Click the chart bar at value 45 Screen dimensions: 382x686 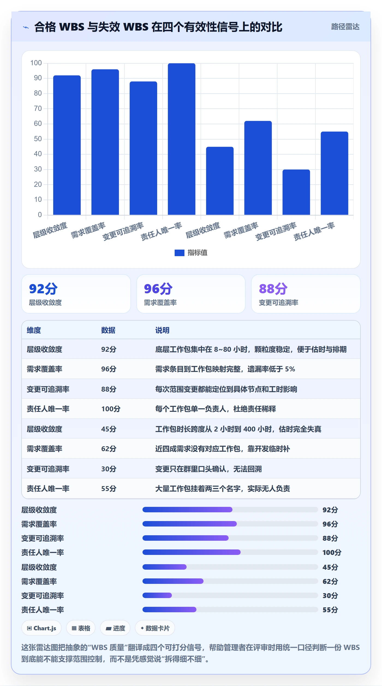pyautogui.click(x=220, y=181)
